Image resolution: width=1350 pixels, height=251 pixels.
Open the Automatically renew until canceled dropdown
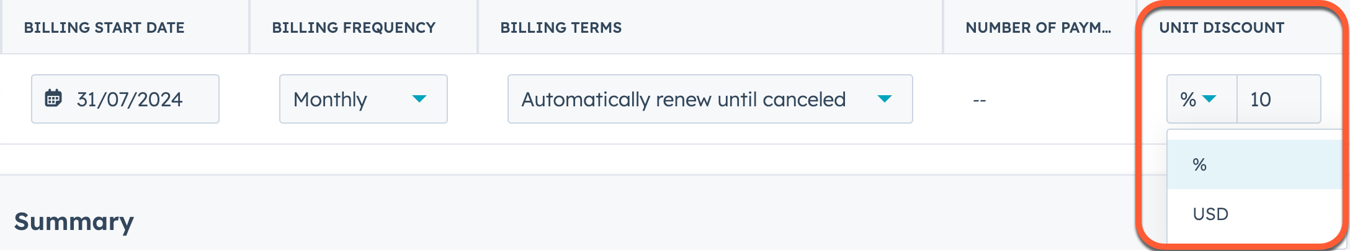[709, 99]
